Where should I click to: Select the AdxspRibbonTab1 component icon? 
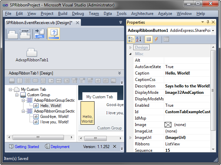32,53
